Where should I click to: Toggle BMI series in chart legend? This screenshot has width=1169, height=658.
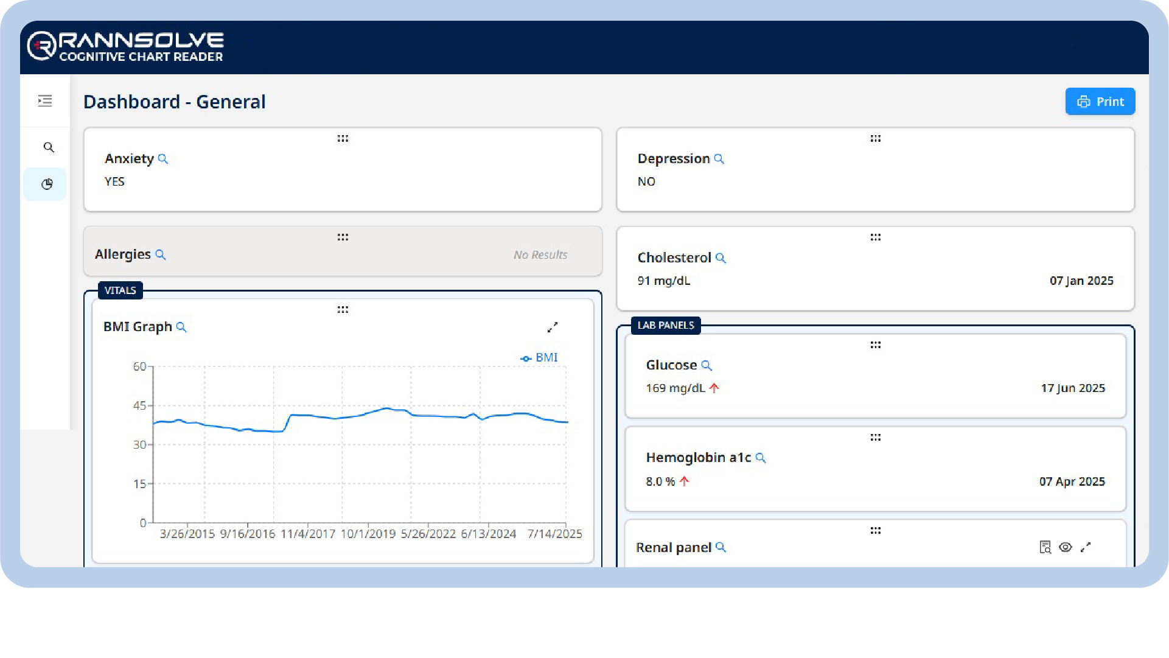pyautogui.click(x=539, y=358)
